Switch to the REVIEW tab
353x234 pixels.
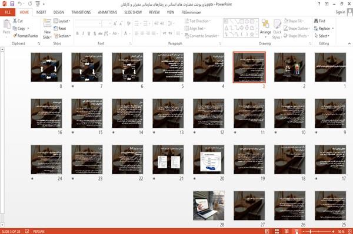click(154, 12)
